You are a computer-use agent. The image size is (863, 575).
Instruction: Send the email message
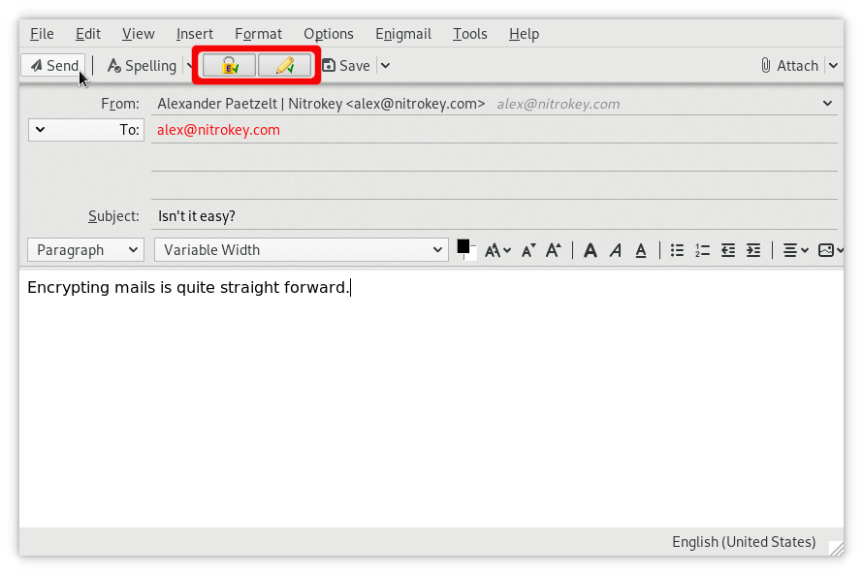pyautogui.click(x=53, y=66)
